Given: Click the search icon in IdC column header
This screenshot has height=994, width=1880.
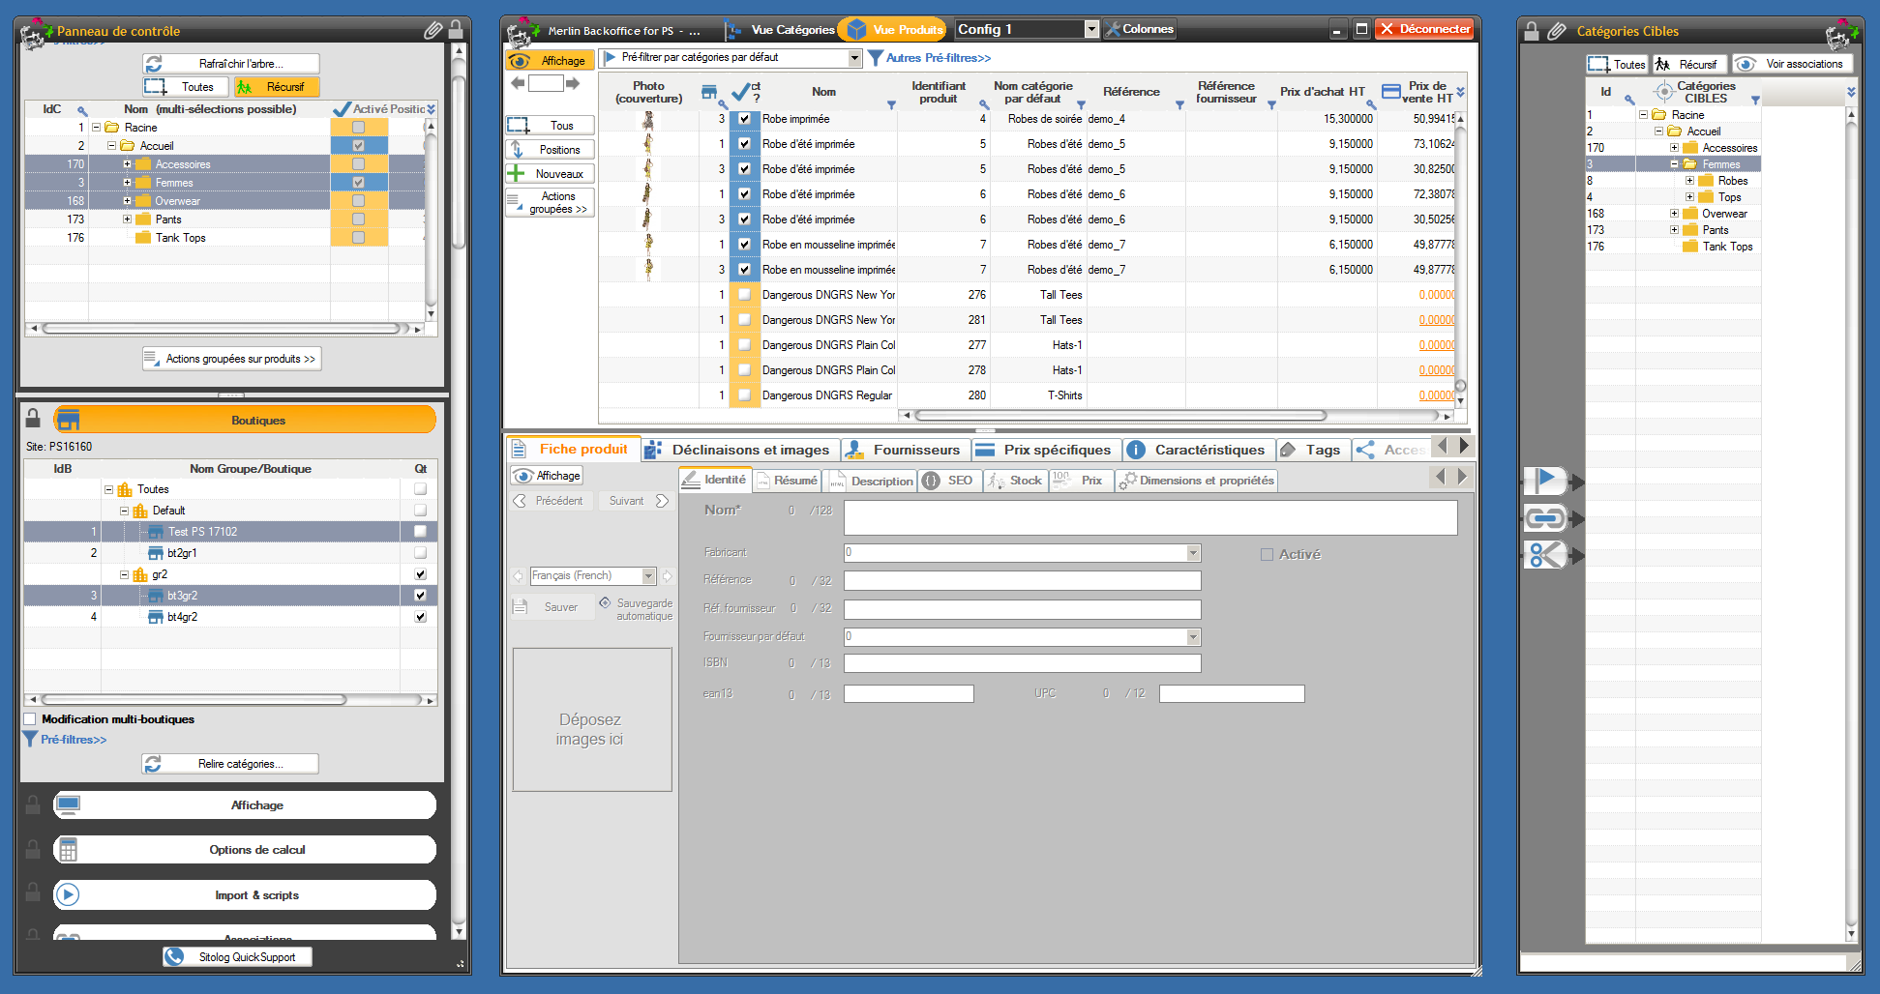Looking at the screenshot, I should point(82,110).
